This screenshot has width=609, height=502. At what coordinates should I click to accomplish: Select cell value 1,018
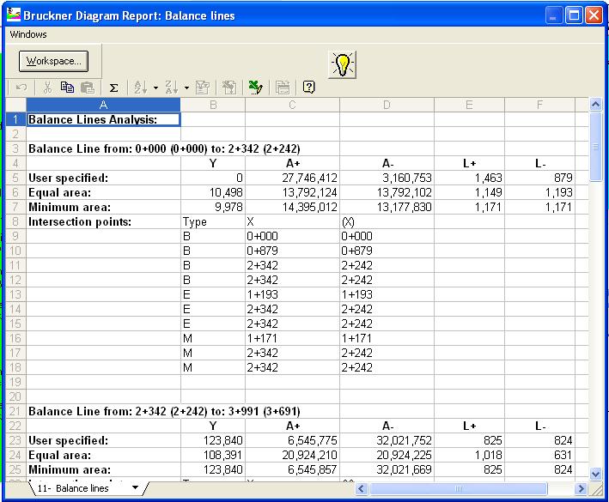[x=469, y=455]
